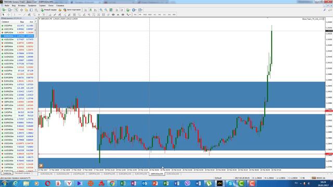Toggle chart shift from right edge
This screenshot has height=187, width=333.
point(122,10)
